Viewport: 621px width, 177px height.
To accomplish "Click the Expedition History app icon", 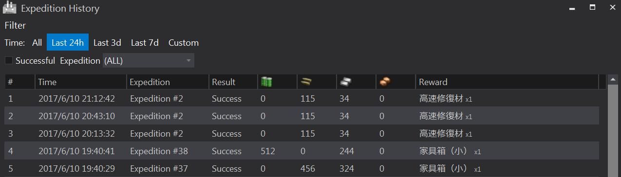I will 10,8.
